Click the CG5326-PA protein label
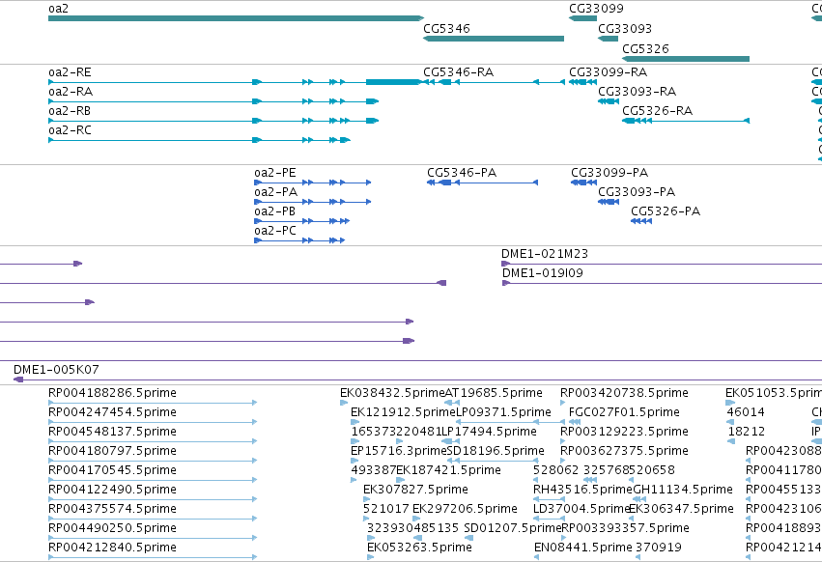This screenshot has height=562, width=822. (x=666, y=211)
